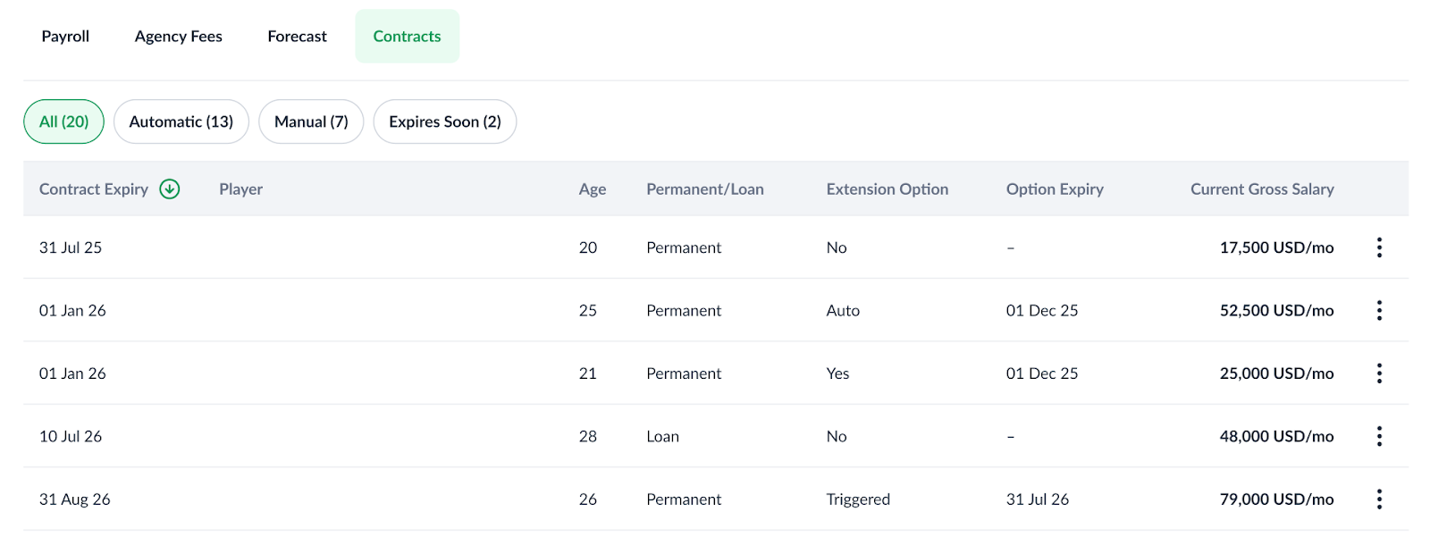Select the All (20) filter chip
1430x537 pixels.
[63, 122]
